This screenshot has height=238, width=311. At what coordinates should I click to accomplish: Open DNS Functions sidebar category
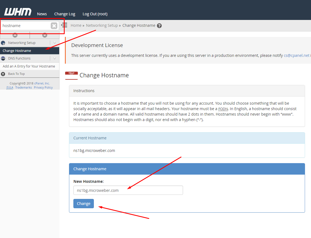click(x=19, y=58)
